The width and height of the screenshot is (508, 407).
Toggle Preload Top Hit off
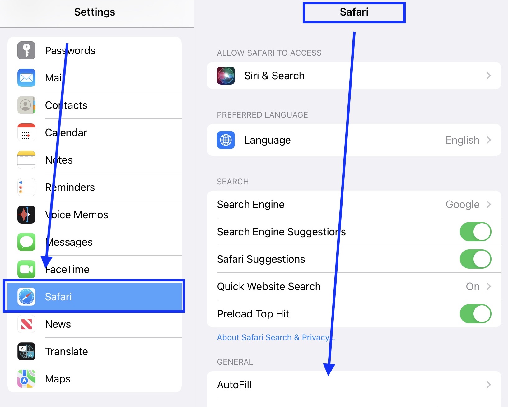point(475,314)
